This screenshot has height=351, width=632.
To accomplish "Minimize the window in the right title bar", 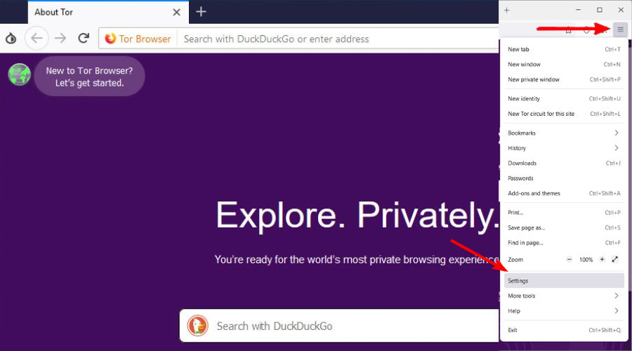I will 579,10.
